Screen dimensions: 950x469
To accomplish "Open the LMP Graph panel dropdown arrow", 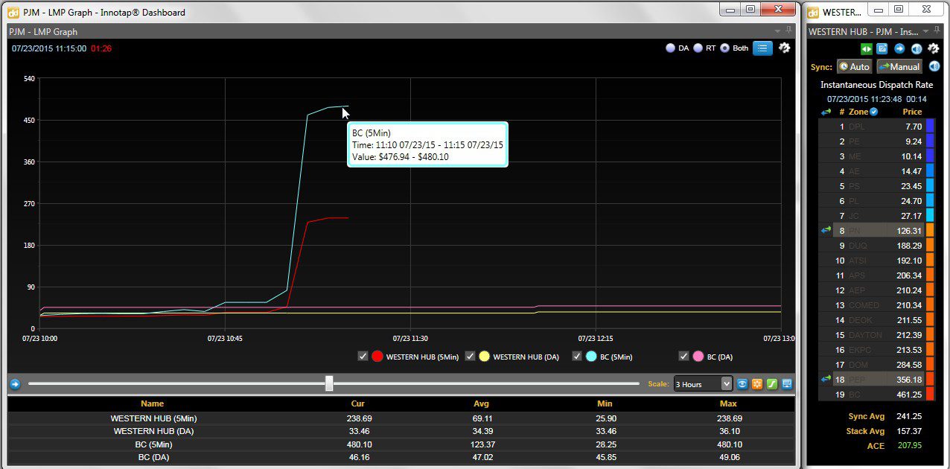I will 778,31.
